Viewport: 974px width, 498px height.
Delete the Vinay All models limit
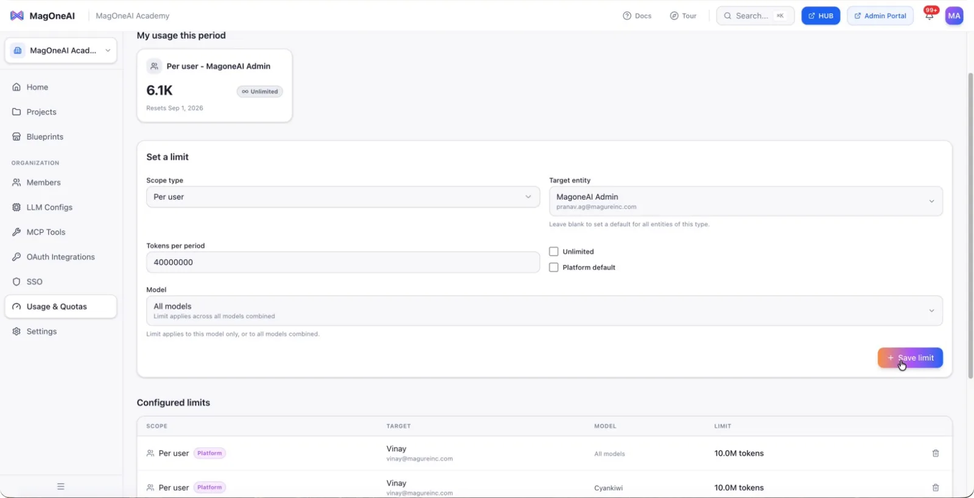pos(936,453)
